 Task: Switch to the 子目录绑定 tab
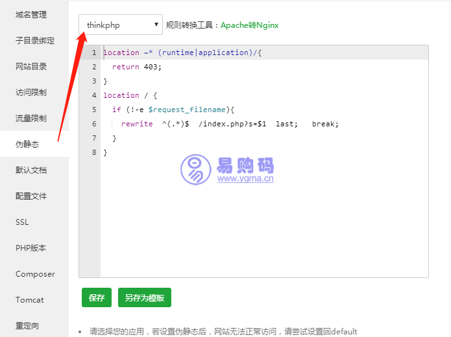[35, 40]
